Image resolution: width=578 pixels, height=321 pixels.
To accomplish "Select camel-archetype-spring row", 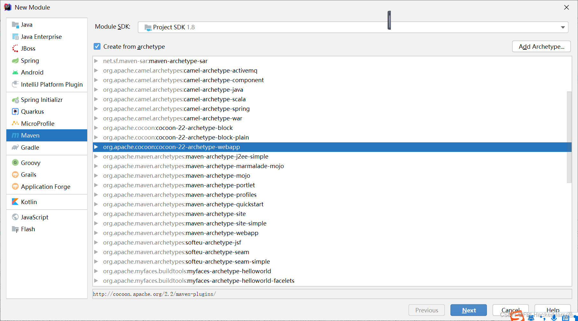I will pyautogui.click(x=332, y=109).
